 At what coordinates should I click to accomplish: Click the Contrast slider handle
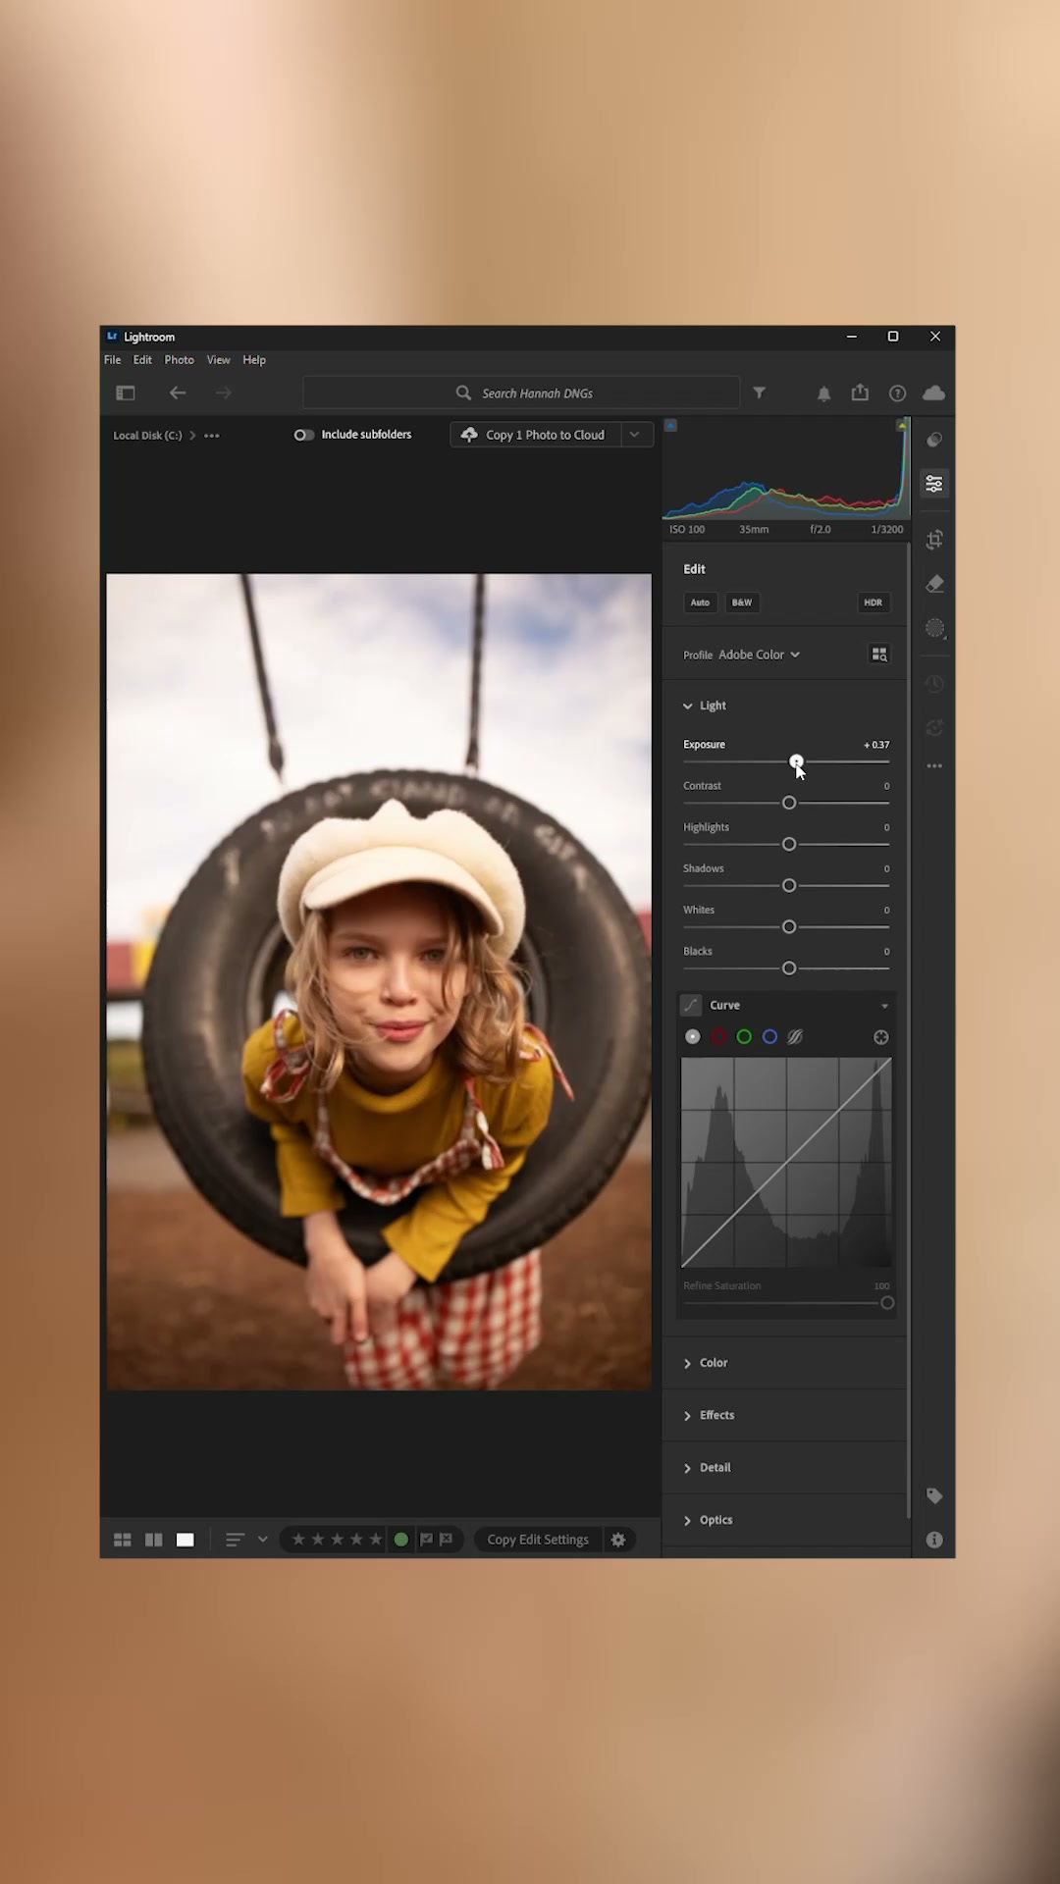pyautogui.click(x=789, y=804)
